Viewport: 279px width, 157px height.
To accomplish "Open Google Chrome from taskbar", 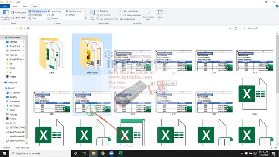I will tap(102, 153).
